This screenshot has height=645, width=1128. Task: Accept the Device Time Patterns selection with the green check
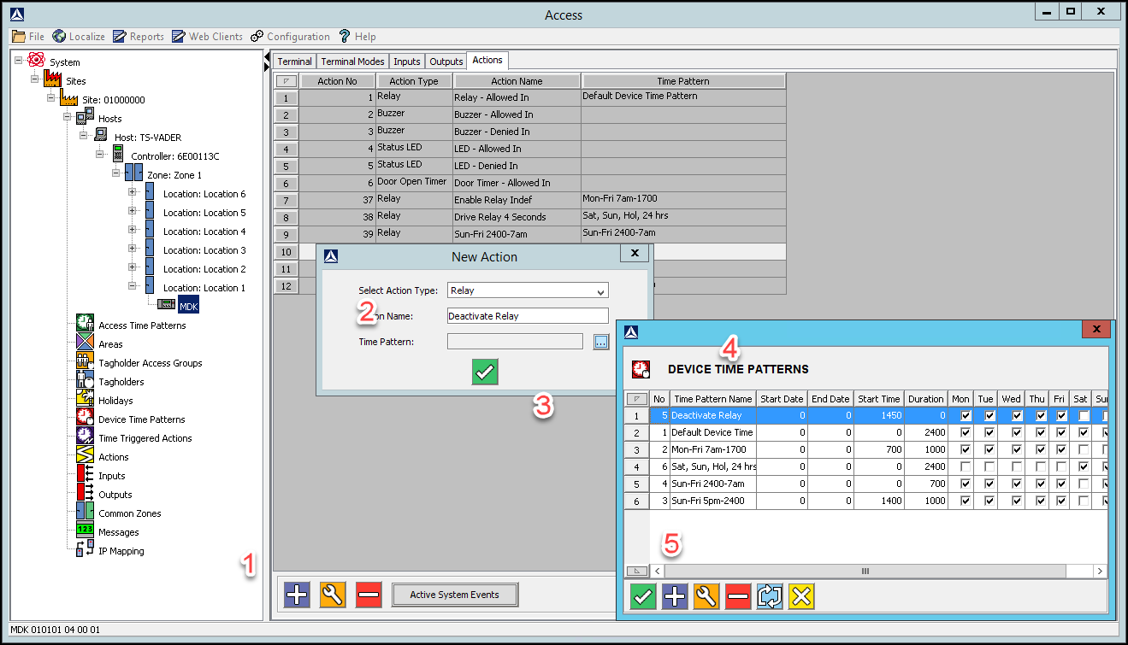tap(643, 596)
